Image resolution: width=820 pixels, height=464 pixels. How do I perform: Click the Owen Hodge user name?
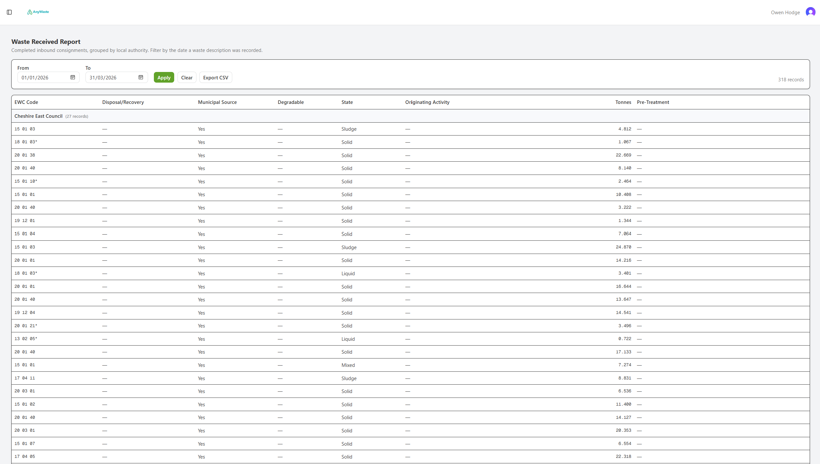(785, 12)
